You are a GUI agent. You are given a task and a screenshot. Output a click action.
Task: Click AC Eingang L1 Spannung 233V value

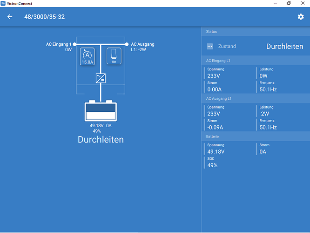(x=214, y=76)
